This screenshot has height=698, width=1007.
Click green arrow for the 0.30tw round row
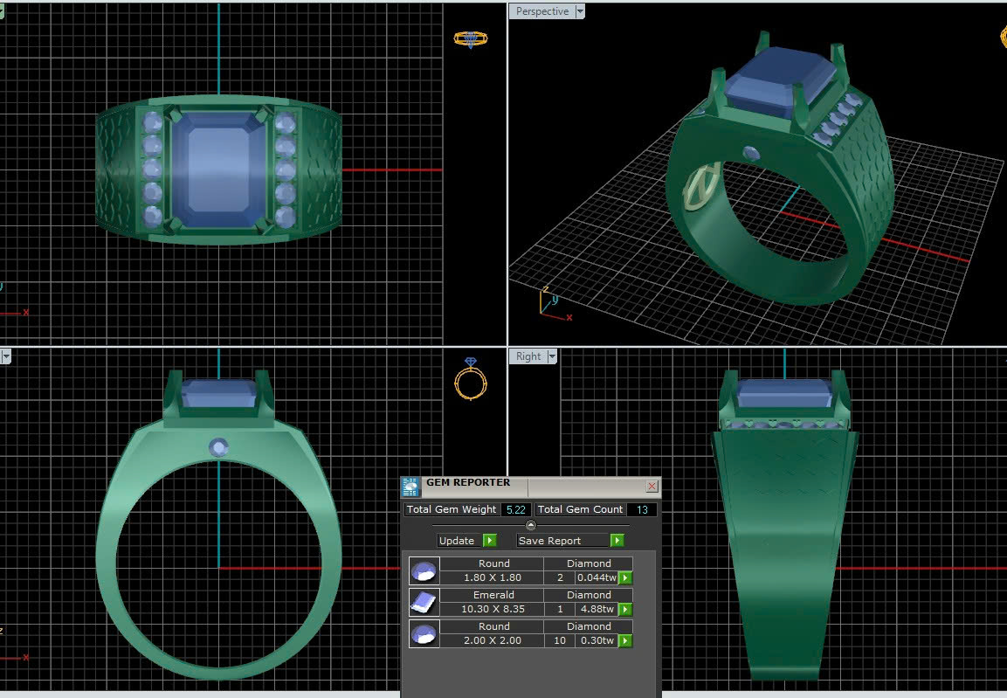coord(625,641)
